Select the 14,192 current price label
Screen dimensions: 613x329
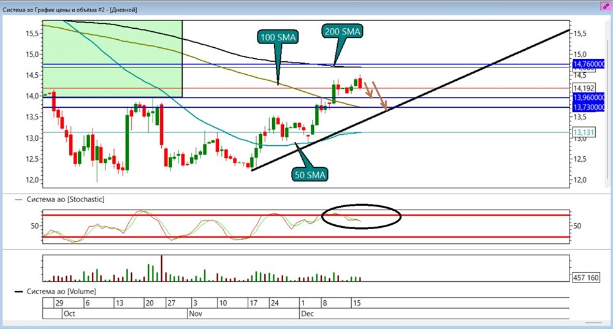coord(584,88)
